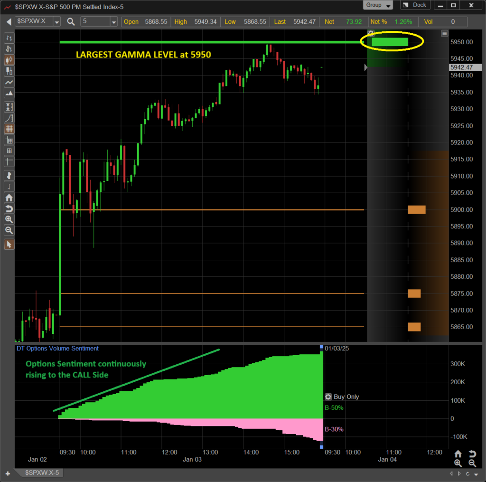Select the arrow pointer tool
The image size is (486, 482).
coord(9,245)
